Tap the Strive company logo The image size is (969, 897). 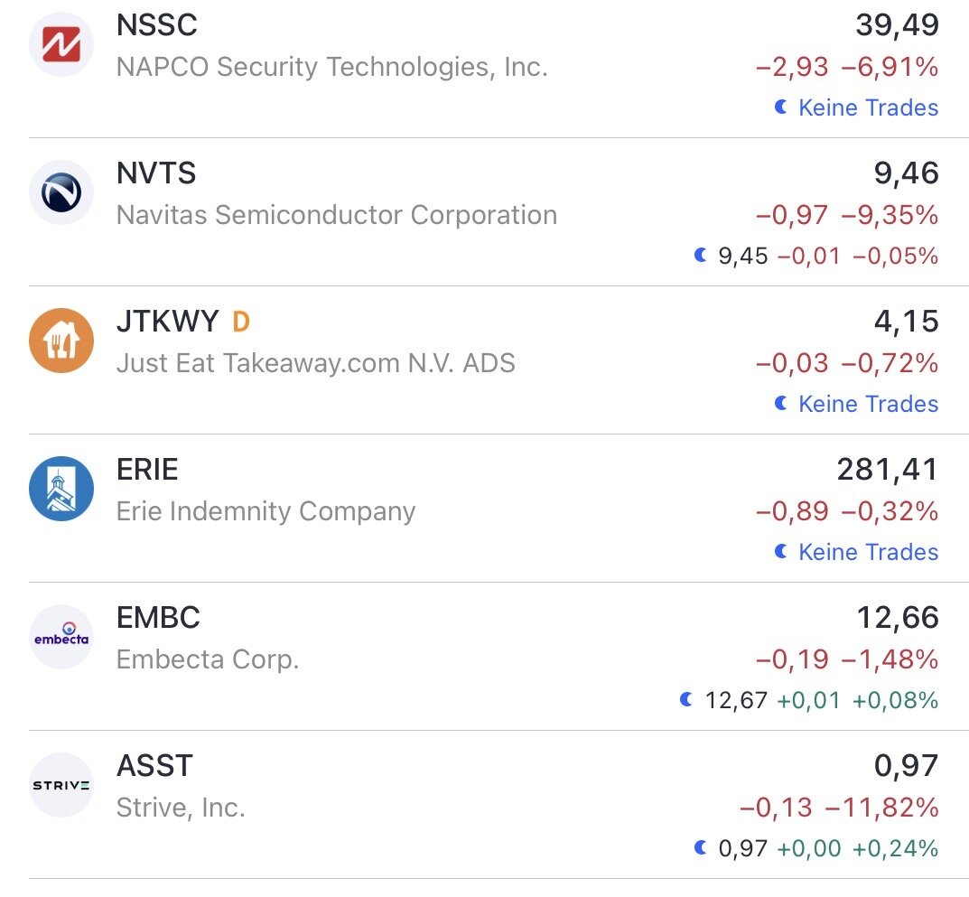[61, 785]
